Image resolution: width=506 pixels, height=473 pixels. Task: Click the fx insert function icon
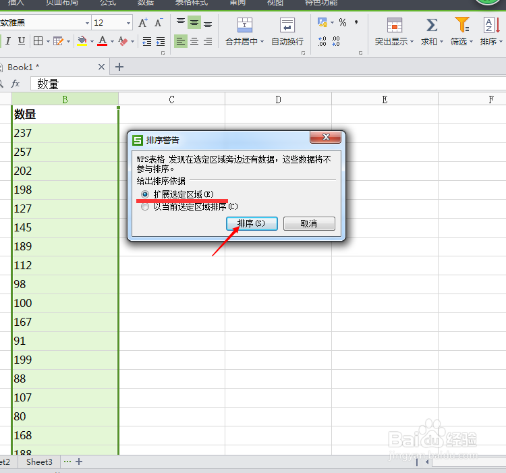tap(15, 84)
